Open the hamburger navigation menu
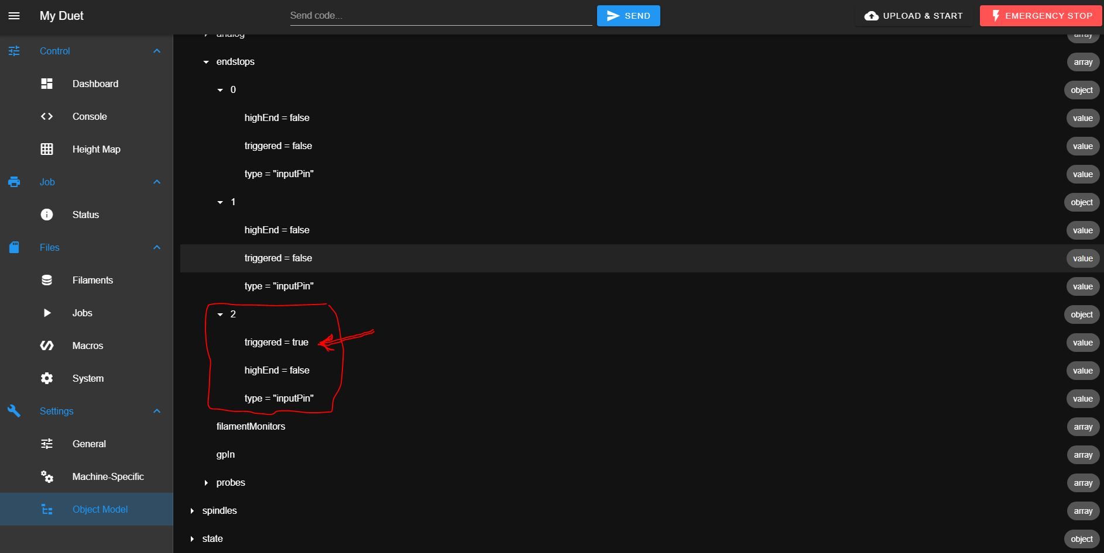1104x553 pixels. (x=14, y=16)
